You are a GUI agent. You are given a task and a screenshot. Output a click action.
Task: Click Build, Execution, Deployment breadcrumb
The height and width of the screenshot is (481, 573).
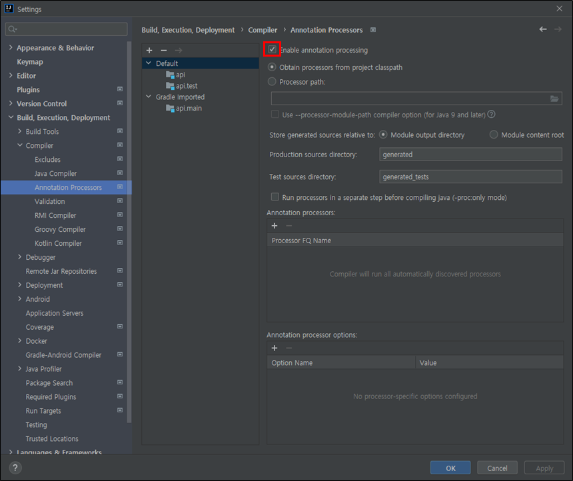click(x=188, y=30)
